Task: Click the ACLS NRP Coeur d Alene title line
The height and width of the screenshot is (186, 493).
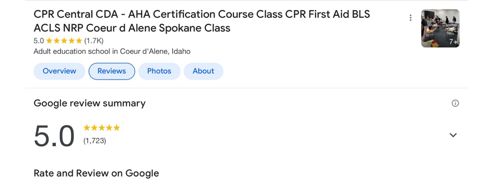Action: point(132,28)
